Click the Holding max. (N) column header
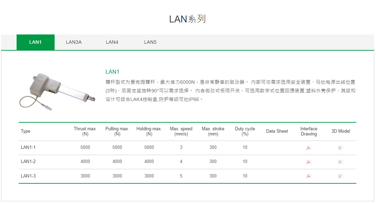This screenshot has height=203, width=376. [x=149, y=131]
